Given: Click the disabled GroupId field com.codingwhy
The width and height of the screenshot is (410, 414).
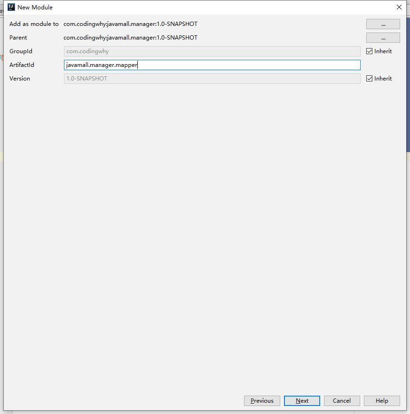Looking at the screenshot, I should pos(212,51).
